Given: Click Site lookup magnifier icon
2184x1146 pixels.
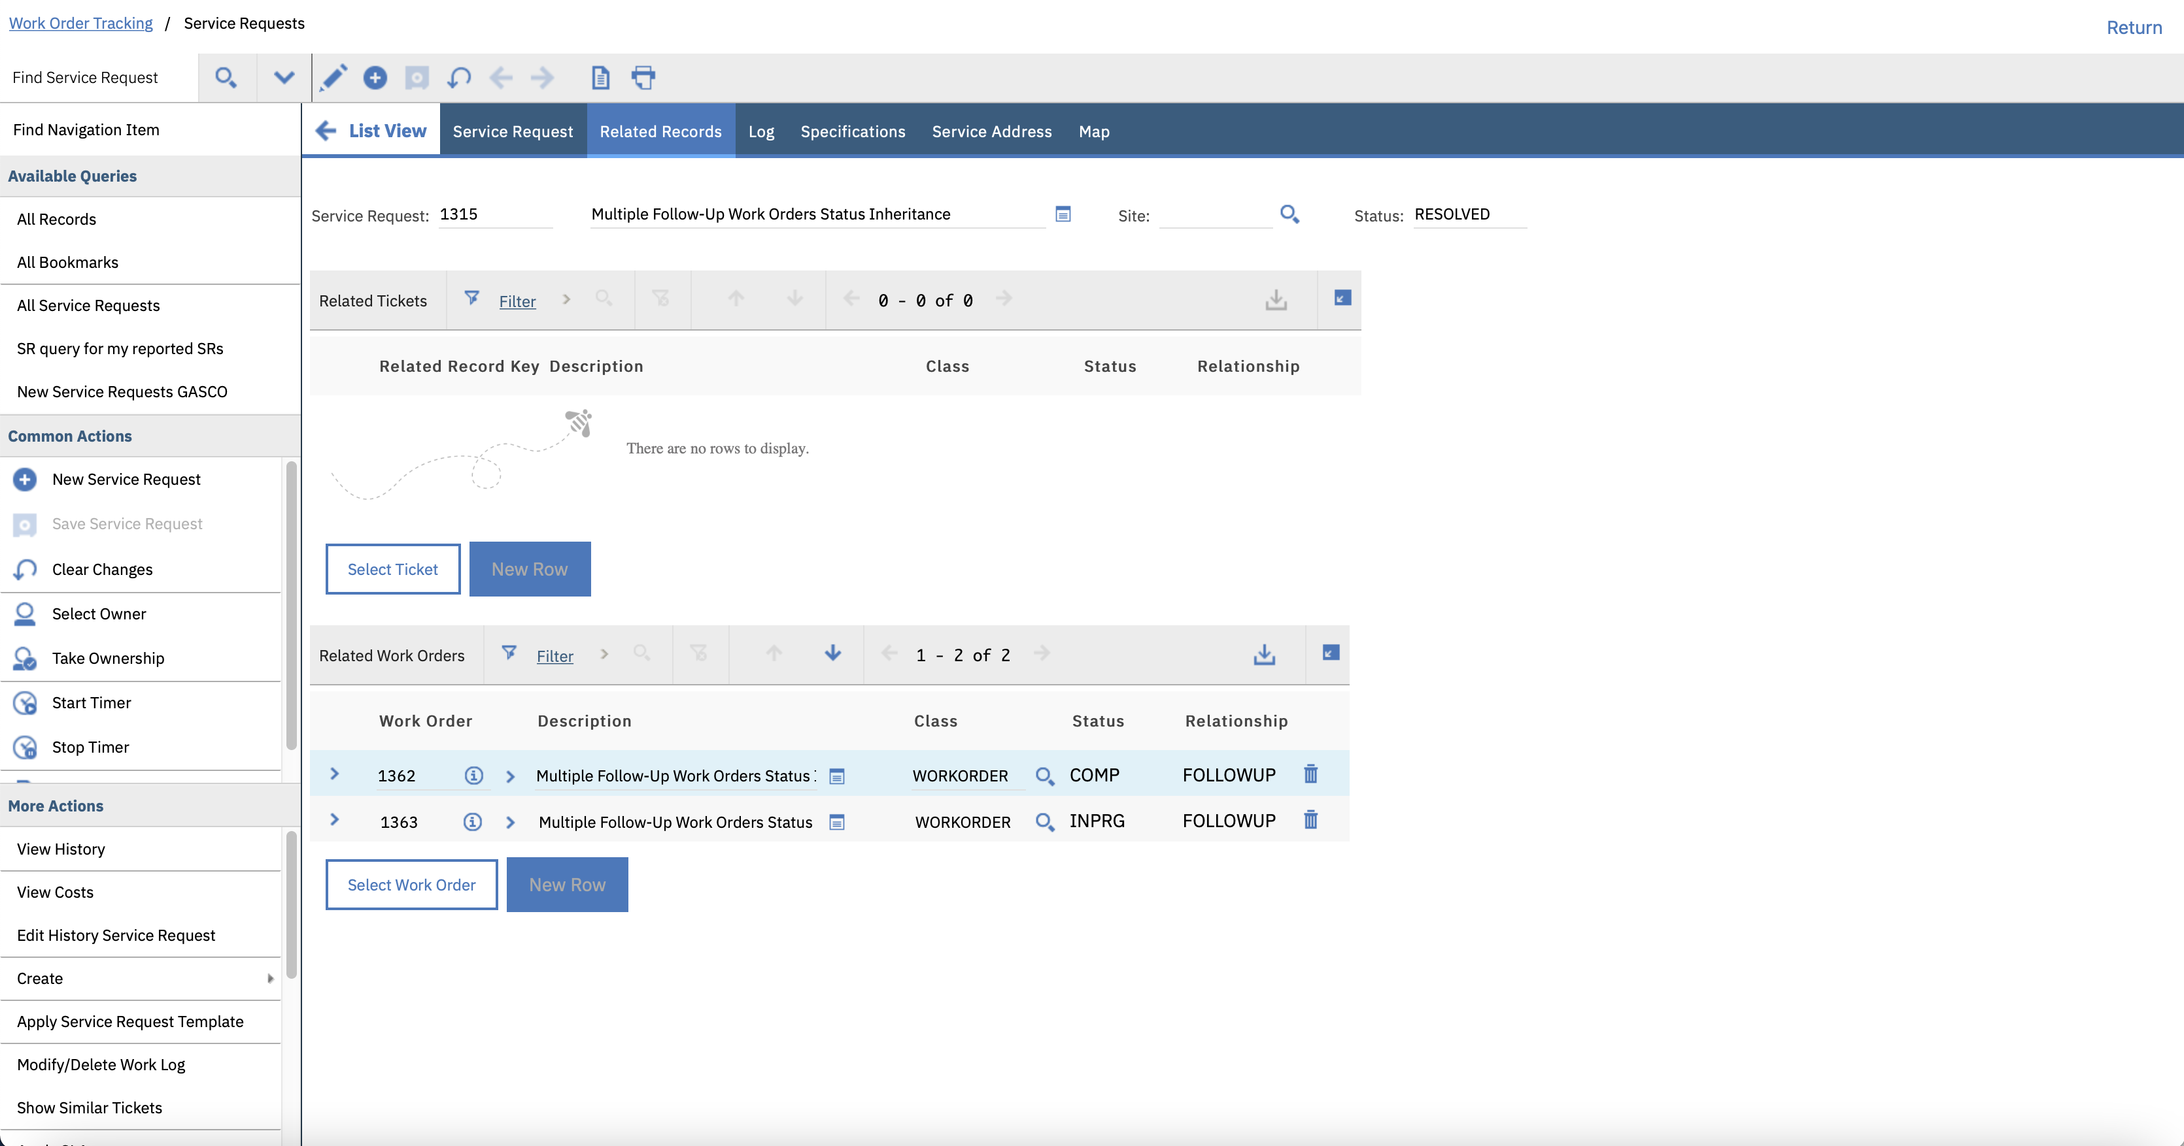Looking at the screenshot, I should (x=1289, y=214).
